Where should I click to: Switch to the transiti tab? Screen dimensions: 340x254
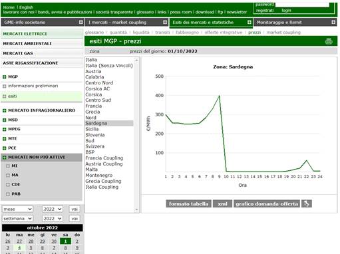[x=162, y=33]
